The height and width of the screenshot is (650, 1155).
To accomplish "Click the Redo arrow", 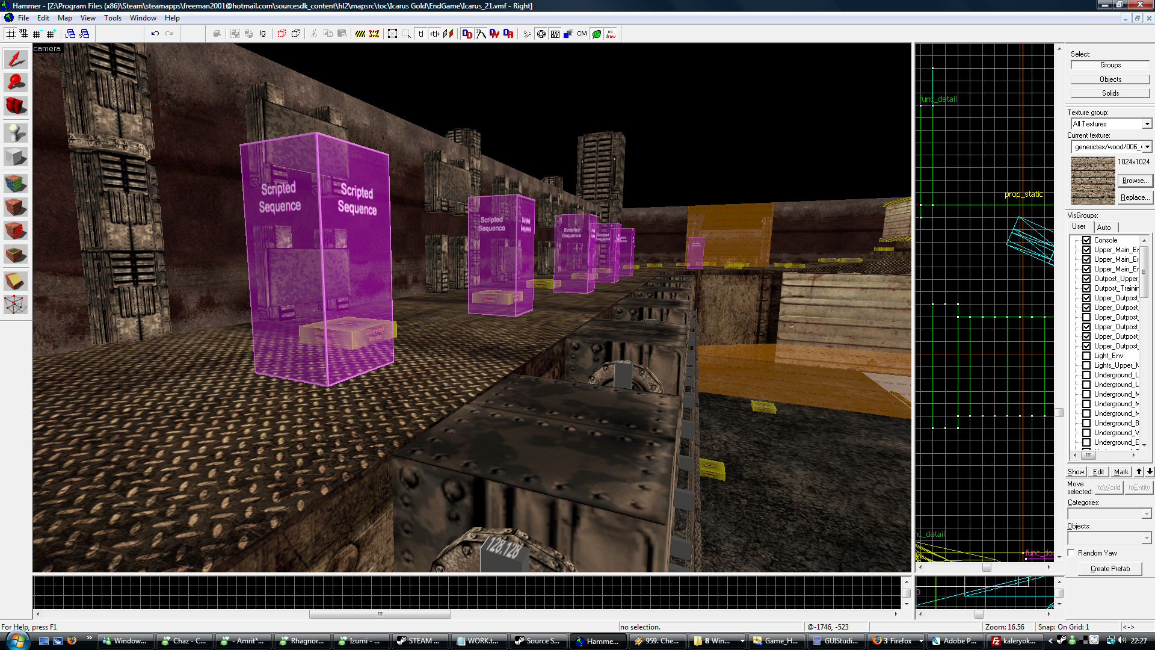I will click(x=169, y=34).
